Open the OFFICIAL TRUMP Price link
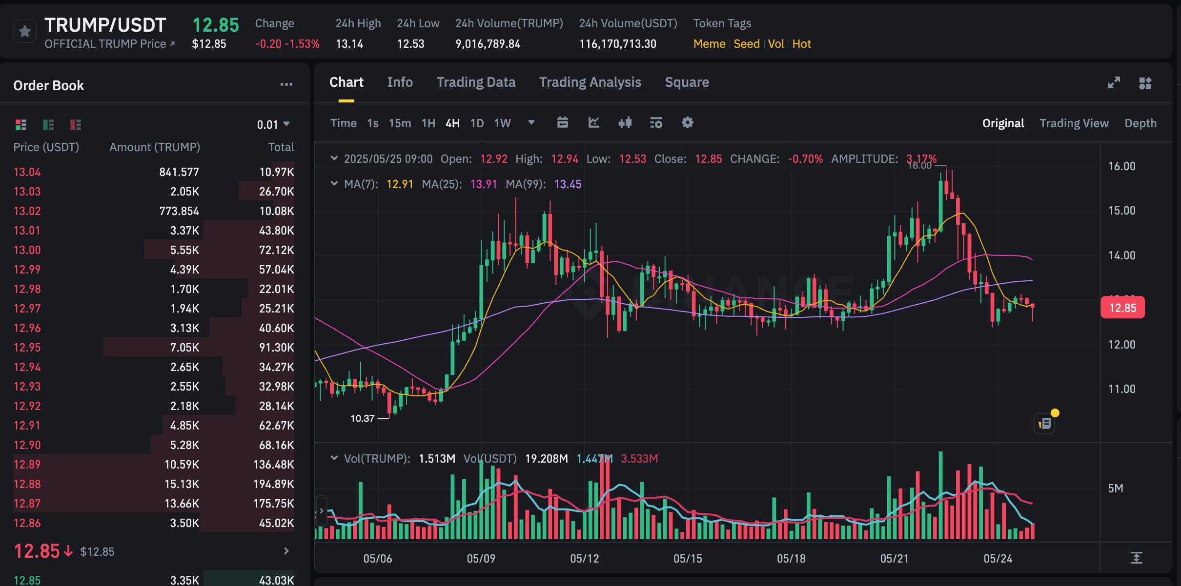 [109, 44]
